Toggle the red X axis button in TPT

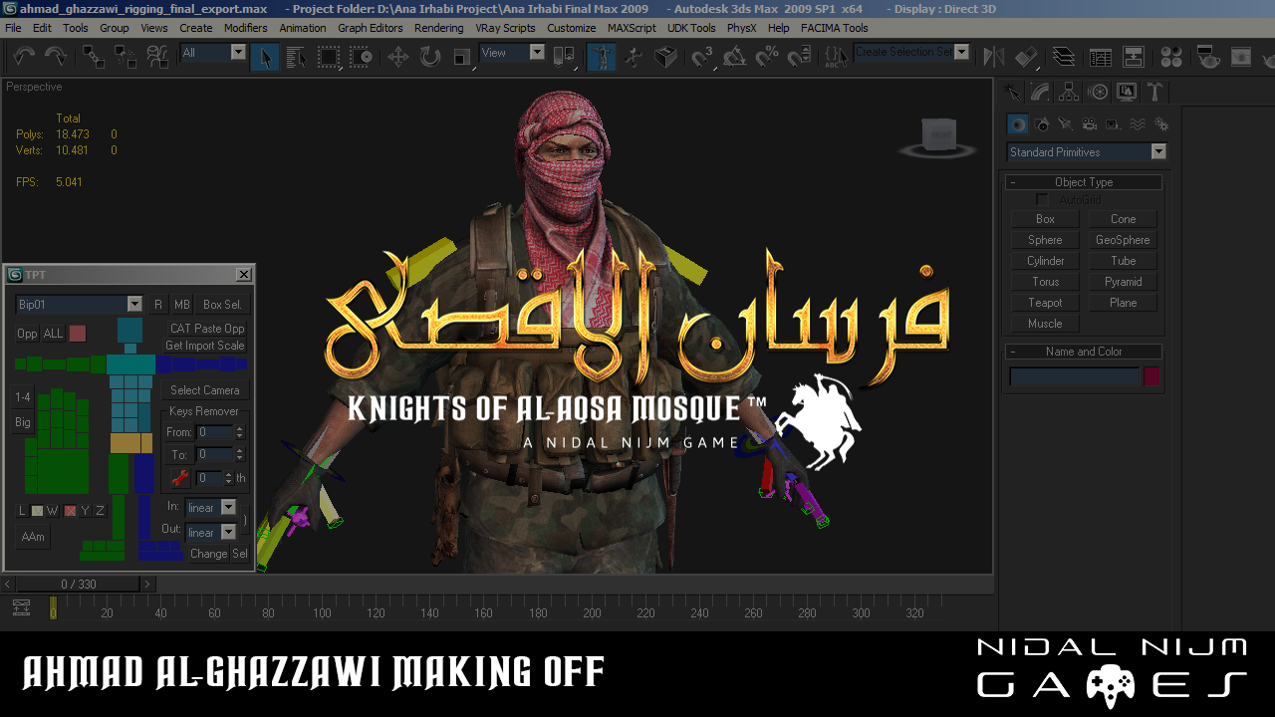pos(71,511)
